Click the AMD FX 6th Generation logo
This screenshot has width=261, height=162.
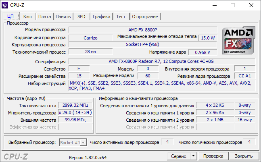click(238, 40)
